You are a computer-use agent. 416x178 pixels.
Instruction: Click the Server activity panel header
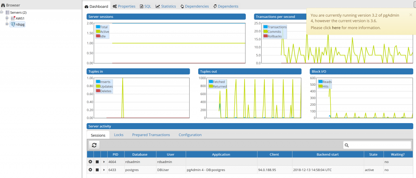[250, 126]
